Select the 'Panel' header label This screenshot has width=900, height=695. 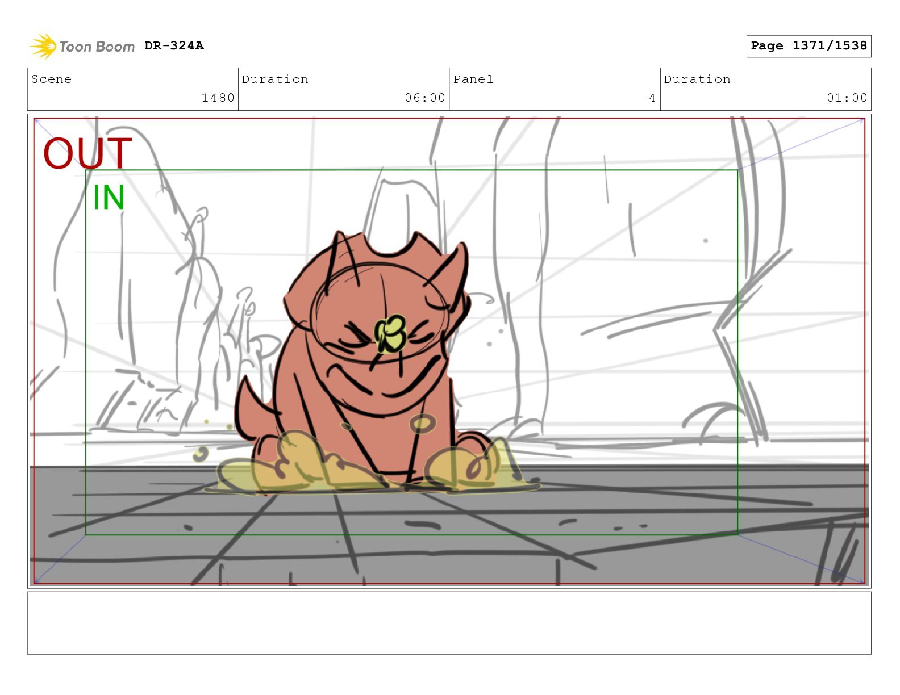(x=473, y=79)
